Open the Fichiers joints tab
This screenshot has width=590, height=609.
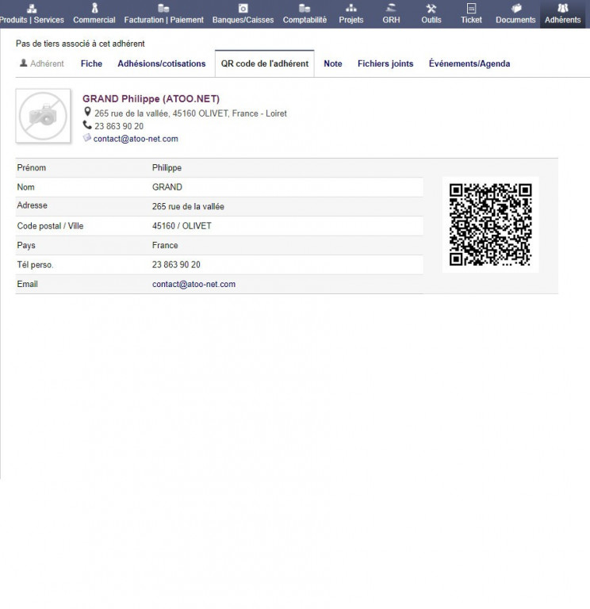tap(385, 63)
